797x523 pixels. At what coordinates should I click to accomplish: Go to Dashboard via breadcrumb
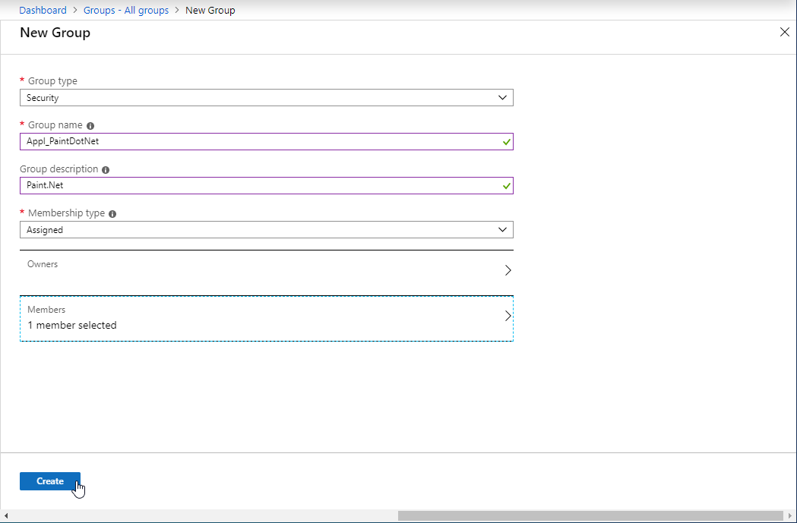pos(43,11)
